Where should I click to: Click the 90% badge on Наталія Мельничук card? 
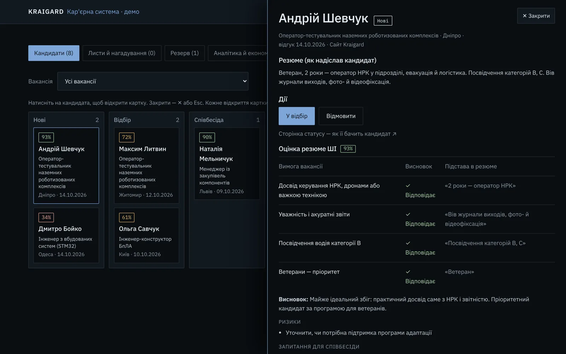[207, 137]
